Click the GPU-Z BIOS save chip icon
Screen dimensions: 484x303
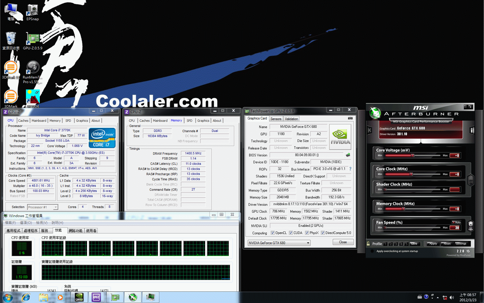click(348, 155)
